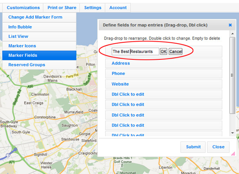Cancel the field name edit
Image resolution: width=239 pixels, height=174 pixels.
point(176,52)
